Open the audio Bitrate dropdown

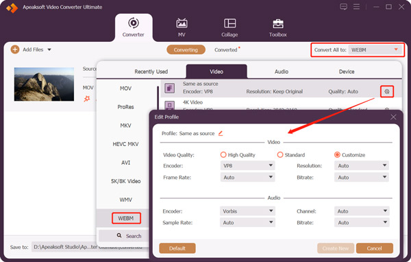(x=362, y=223)
